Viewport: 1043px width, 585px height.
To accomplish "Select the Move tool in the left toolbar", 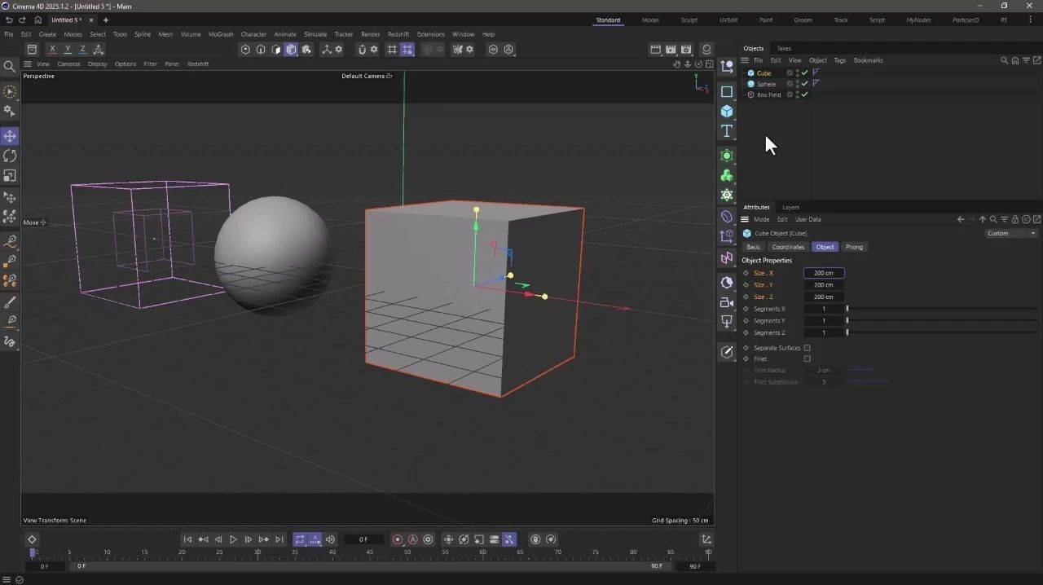I will [11, 135].
